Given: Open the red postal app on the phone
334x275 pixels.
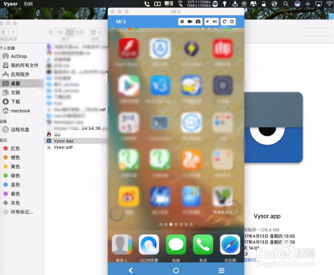Looking at the screenshot, I should pos(223,48).
